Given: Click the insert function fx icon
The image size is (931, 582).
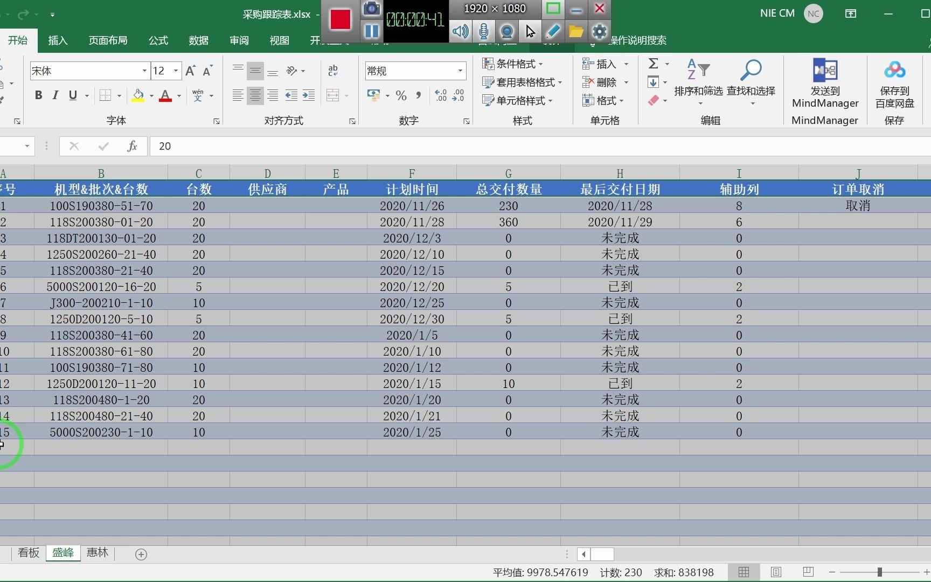Looking at the screenshot, I should click(x=132, y=146).
